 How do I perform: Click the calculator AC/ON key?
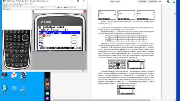tap(26, 51)
